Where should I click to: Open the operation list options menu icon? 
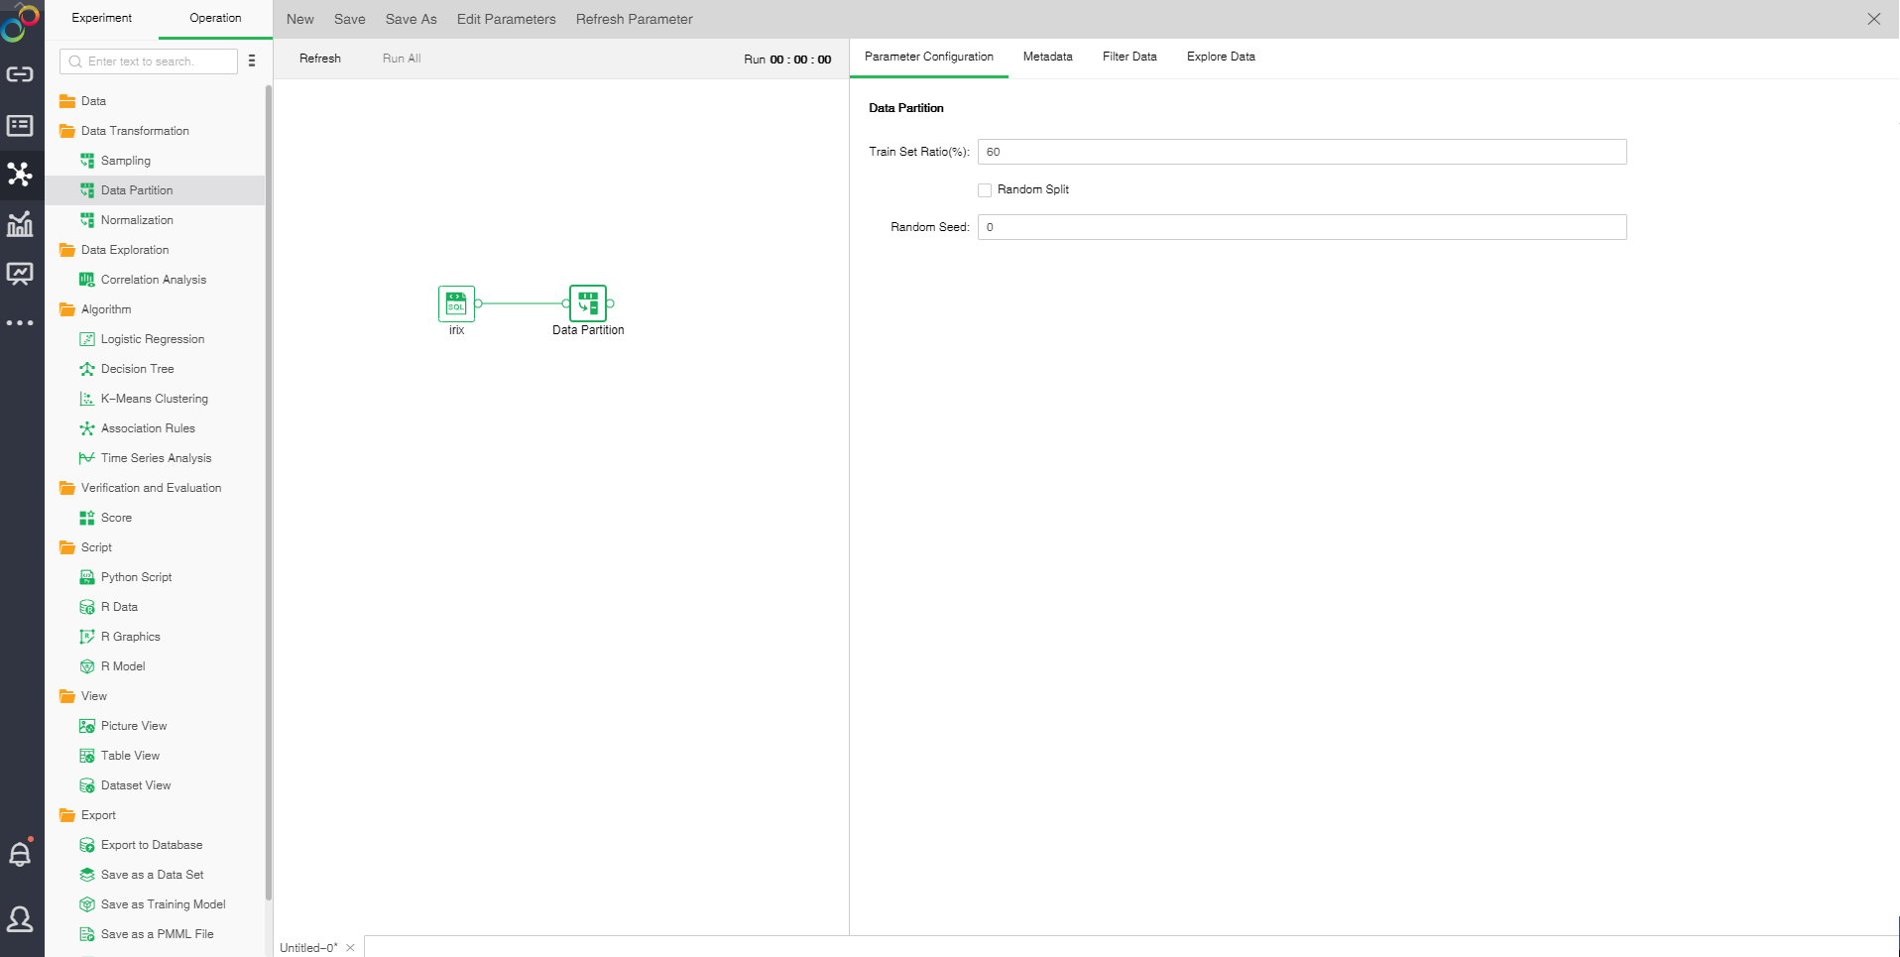[252, 61]
